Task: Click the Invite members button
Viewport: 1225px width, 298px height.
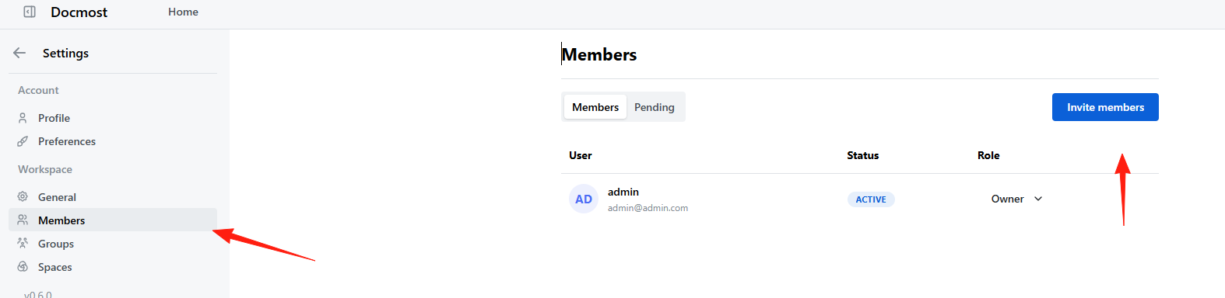Action: pos(1105,107)
